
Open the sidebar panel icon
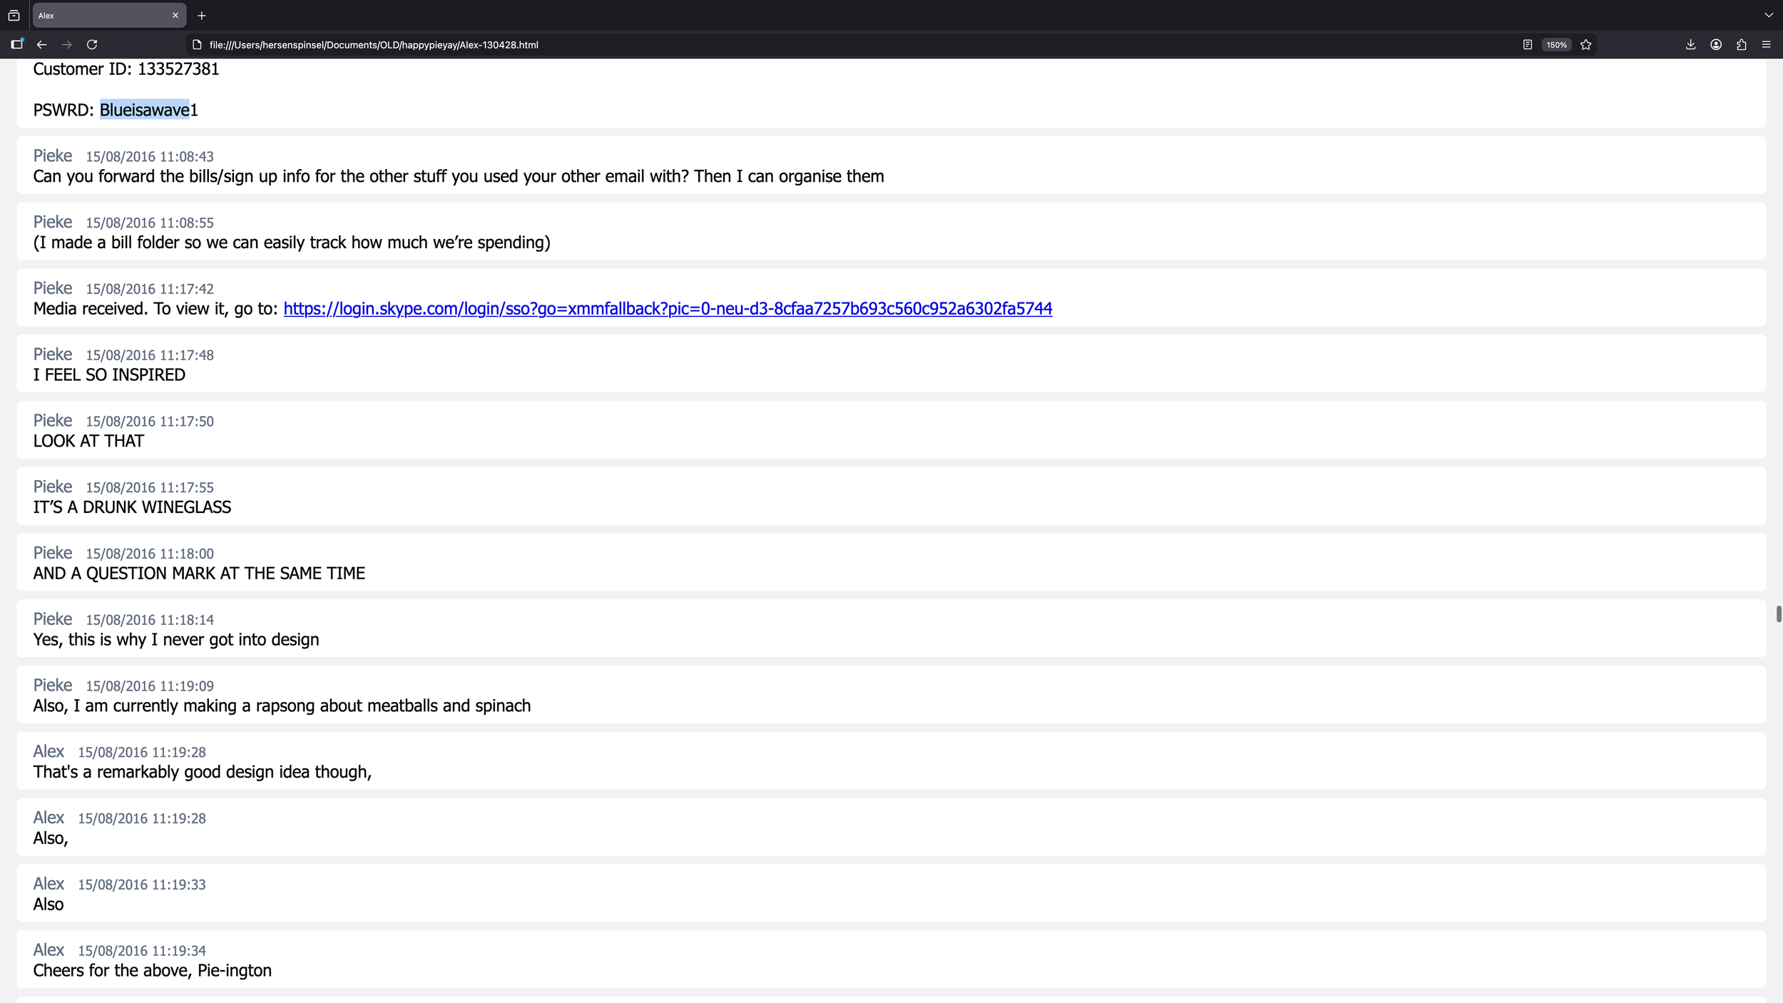17,44
